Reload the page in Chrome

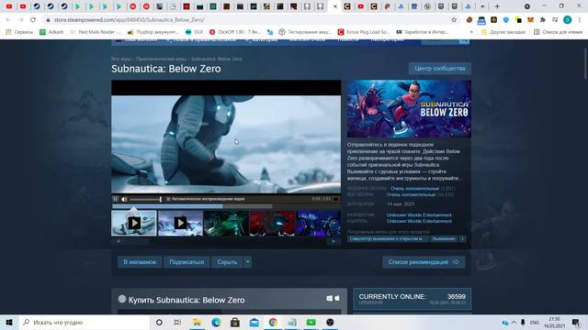(33, 20)
